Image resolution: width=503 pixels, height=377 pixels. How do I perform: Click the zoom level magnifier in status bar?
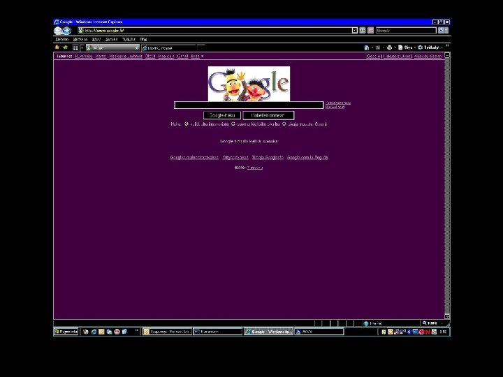coord(425,323)
